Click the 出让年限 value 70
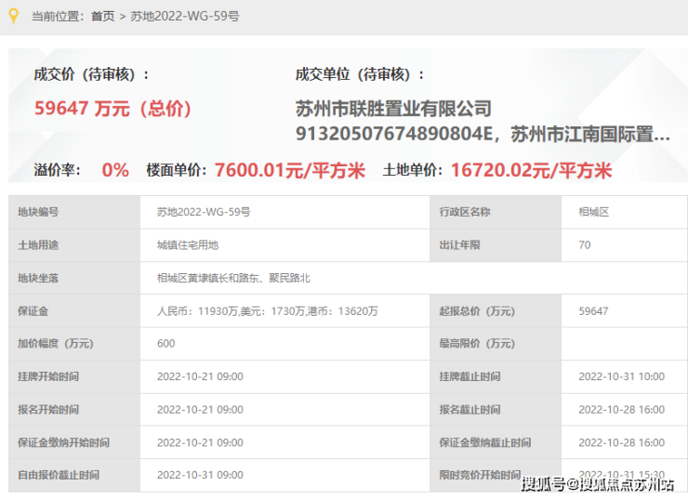The image size is (688, 499). (585, 245)
